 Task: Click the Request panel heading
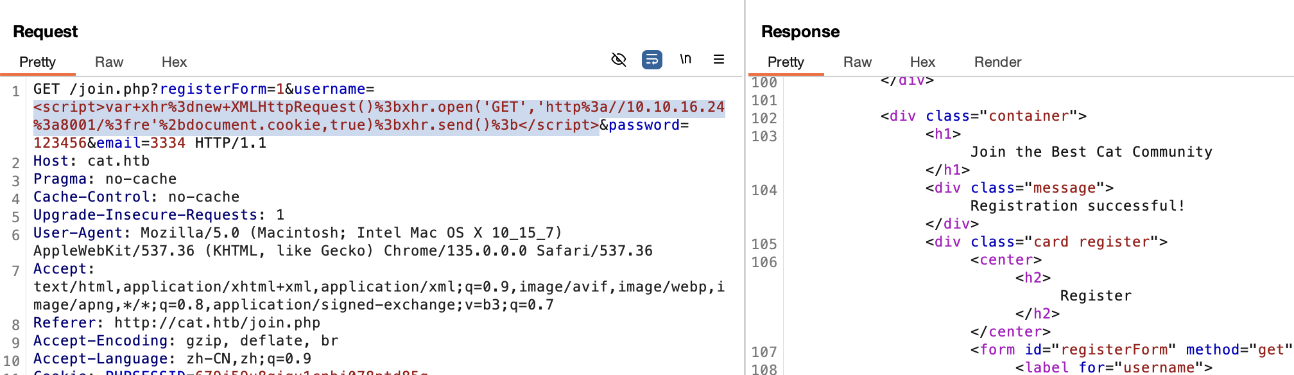45,31
